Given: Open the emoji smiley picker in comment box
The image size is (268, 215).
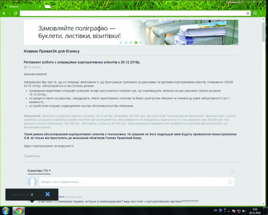Looking at the screenshot, I should pos(230,182).
